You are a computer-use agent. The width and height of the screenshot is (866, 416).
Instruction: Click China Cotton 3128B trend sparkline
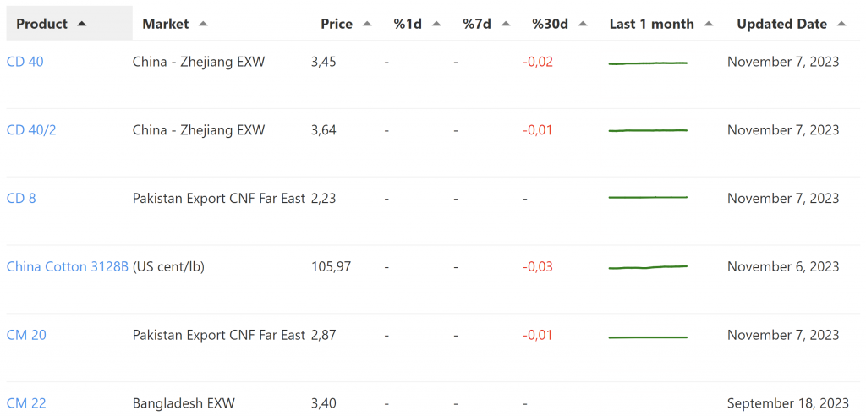(648, 267)
